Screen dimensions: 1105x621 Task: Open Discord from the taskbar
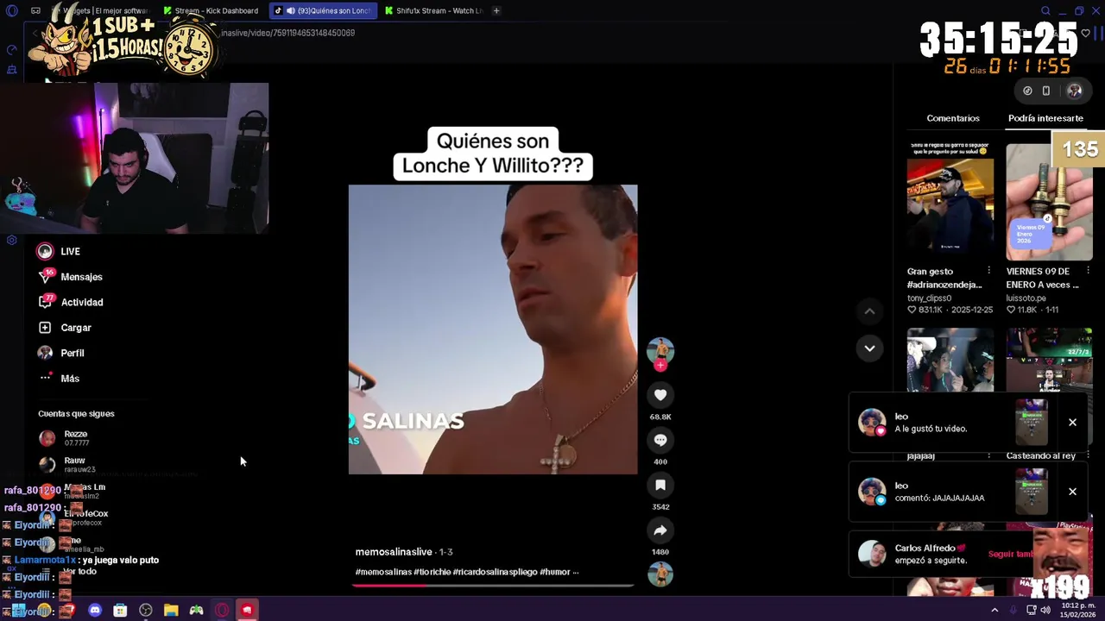point(95,611)
